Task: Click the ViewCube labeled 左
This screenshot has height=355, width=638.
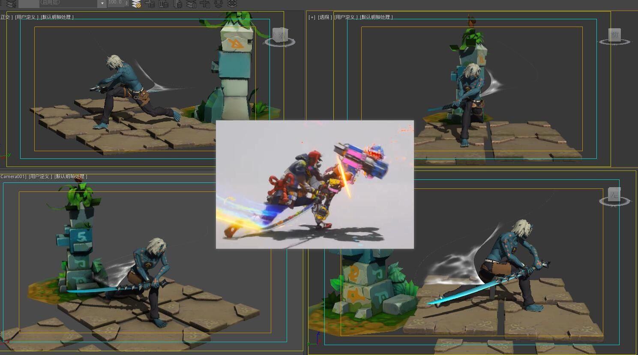Action: click(614, 194)
